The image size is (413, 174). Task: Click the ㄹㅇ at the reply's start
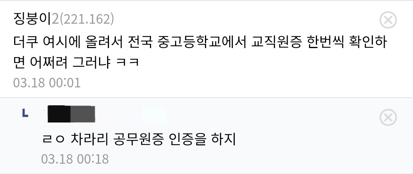tap(53, 139)
